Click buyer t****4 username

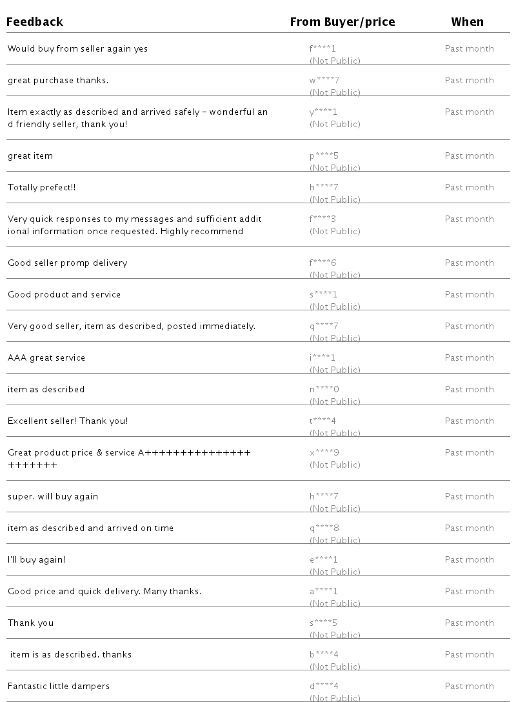tap(322, 421)
